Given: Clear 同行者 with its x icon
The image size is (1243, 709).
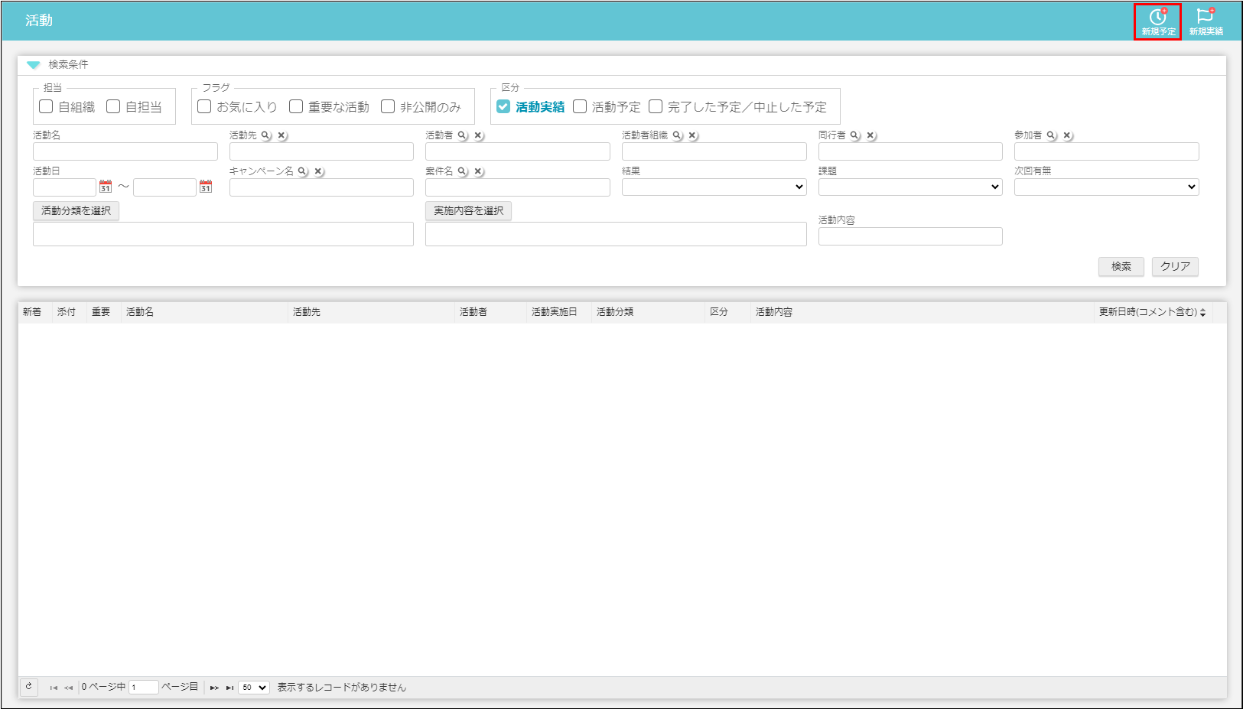Looking at the screenshot, I should tap(870, 135).
